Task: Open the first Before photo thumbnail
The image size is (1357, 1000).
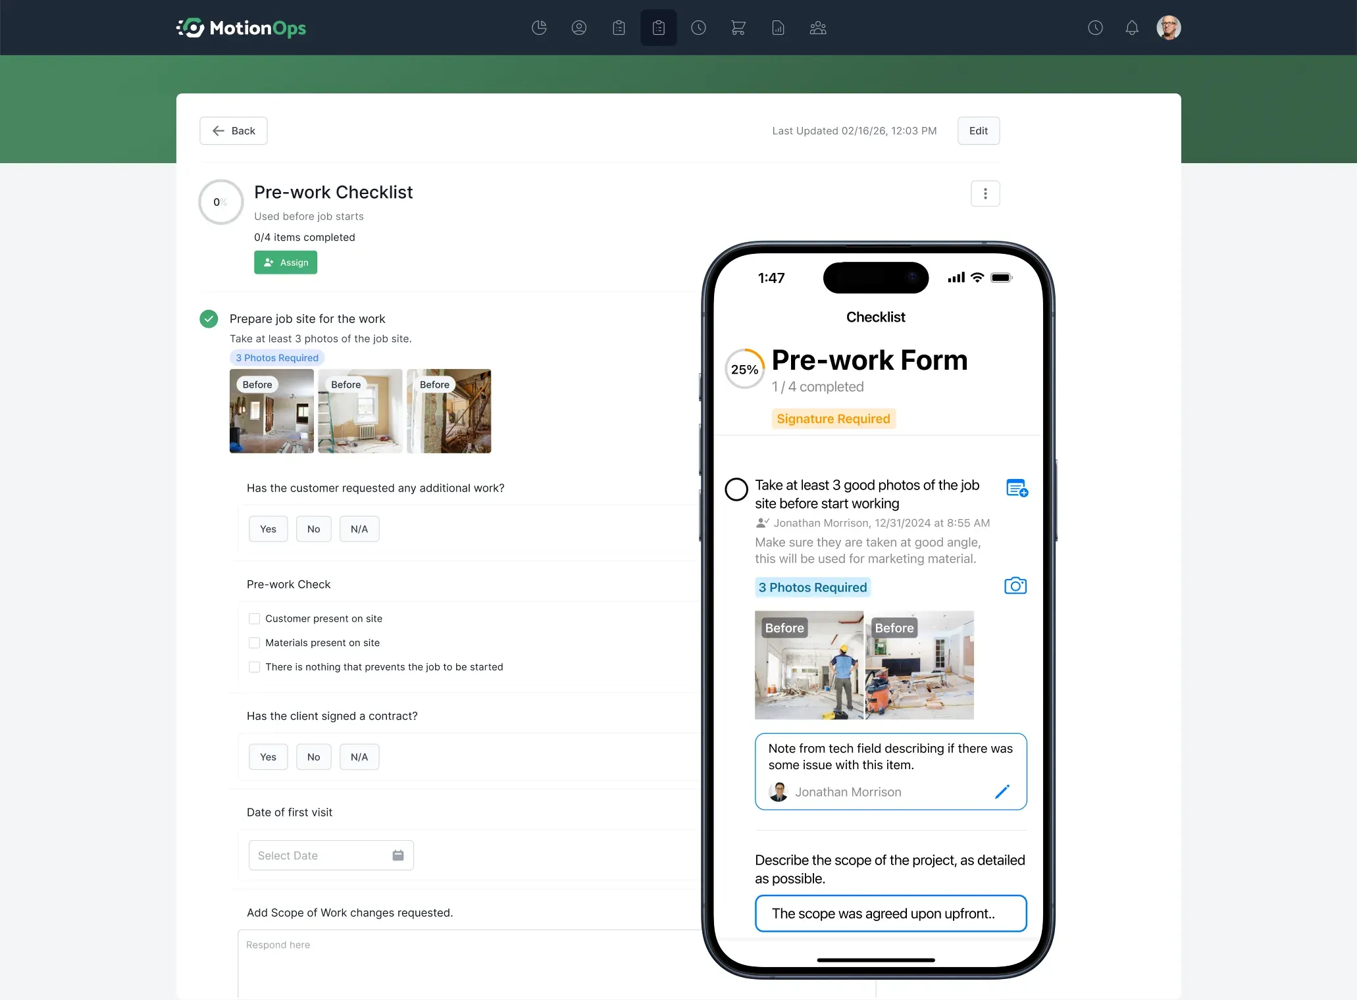Action: pos(272,411)
